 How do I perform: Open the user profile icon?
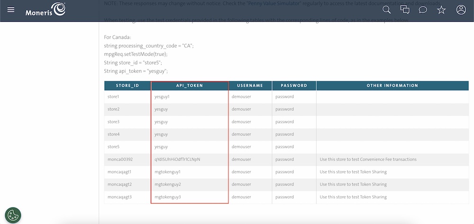[x=461, y=10]
